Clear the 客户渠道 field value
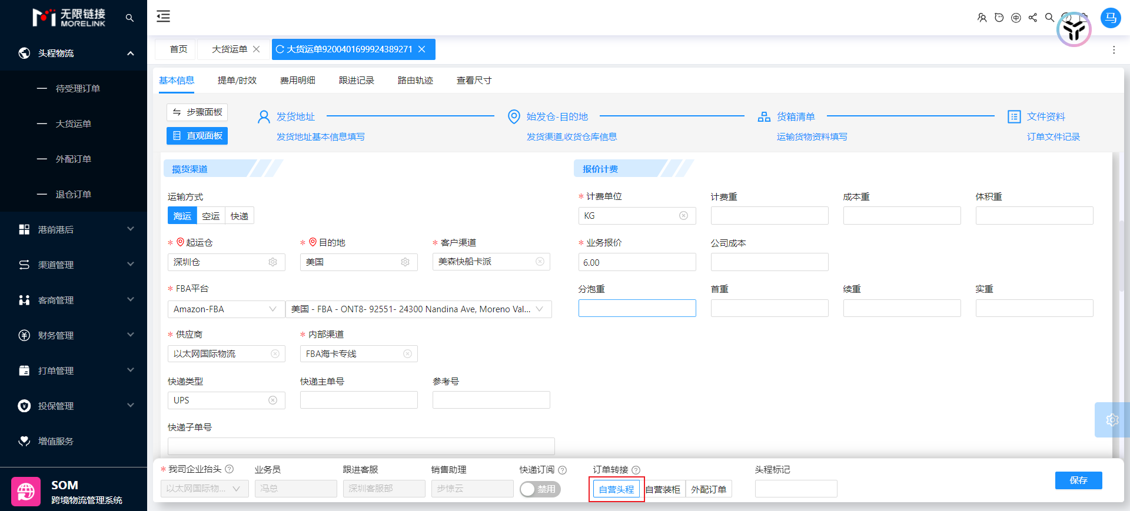This screenshot has height=511, width=1130. [540, 262]
